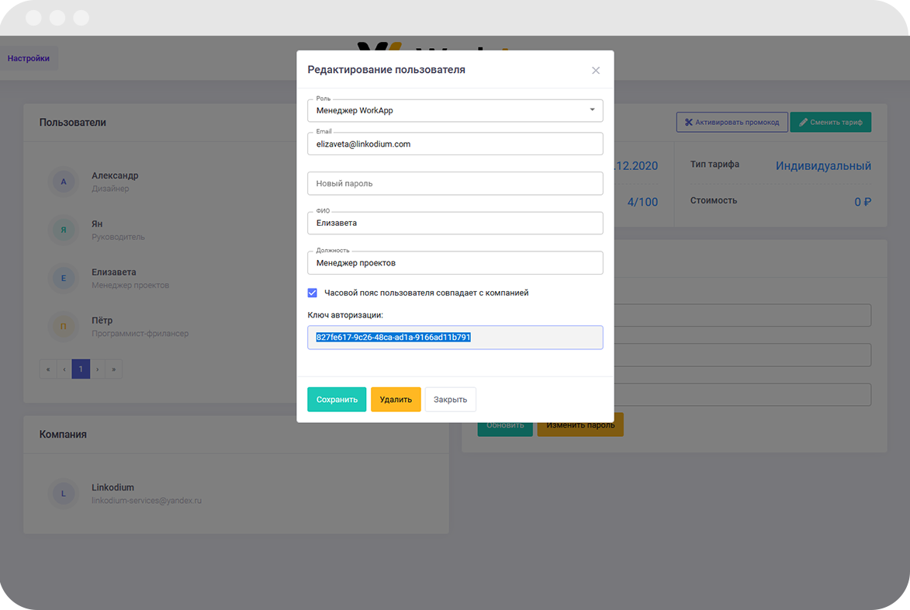Viewport: 910px width, 610px height.
Task: Click the 4/100 users count value
Action: pyautogui.click(x=642, y=202)
